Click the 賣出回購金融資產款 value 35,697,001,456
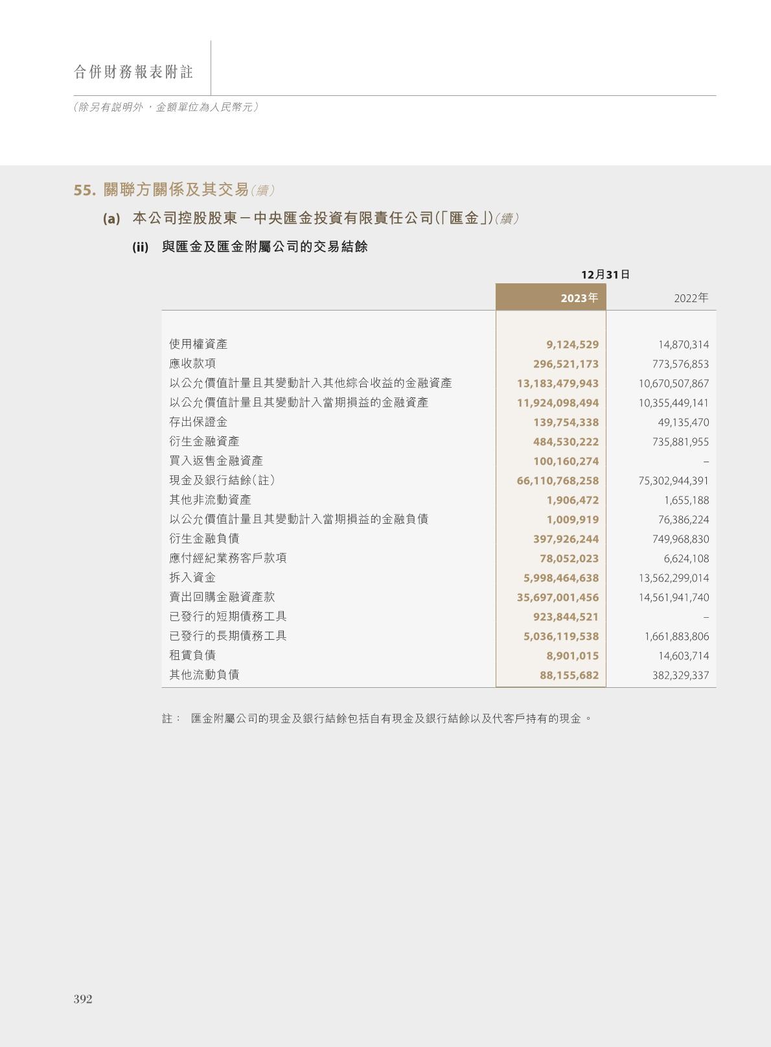Screen dimensions: 771x1047 click(557, 598)
